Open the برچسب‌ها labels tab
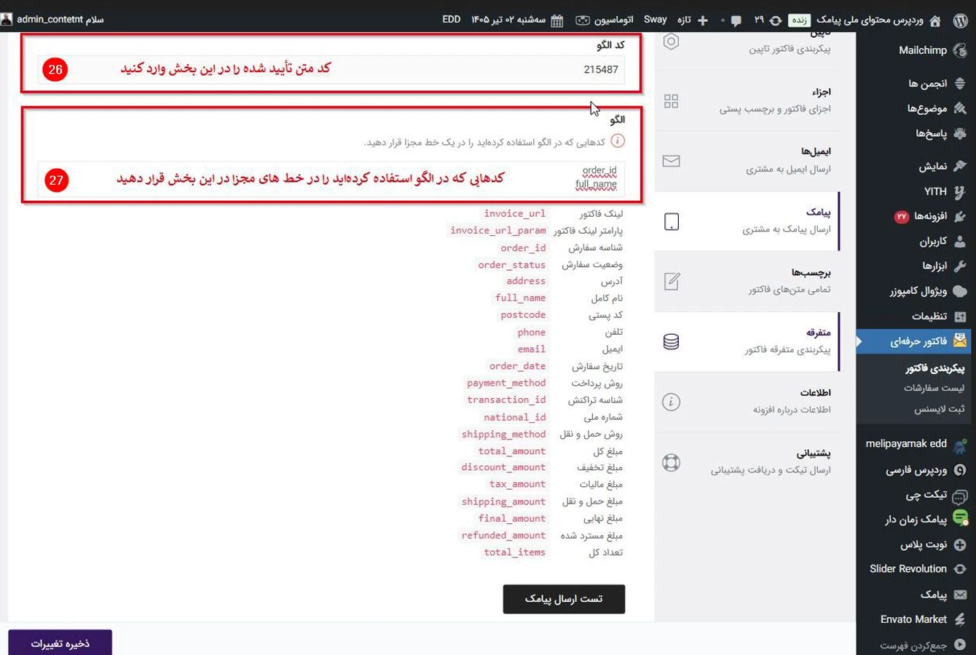Viewport: 976px width, 655px height. tap(747, 281)
